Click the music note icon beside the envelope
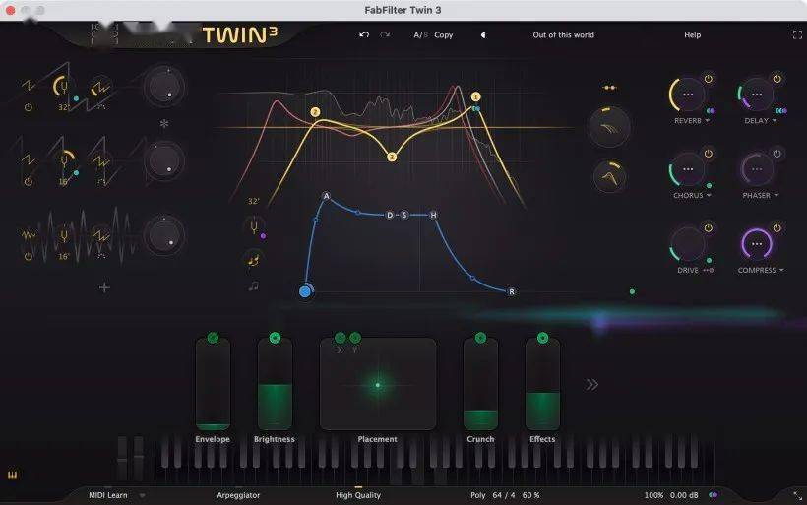The width and height of the screenshot is (807, 505). click(x=254, y=285)
